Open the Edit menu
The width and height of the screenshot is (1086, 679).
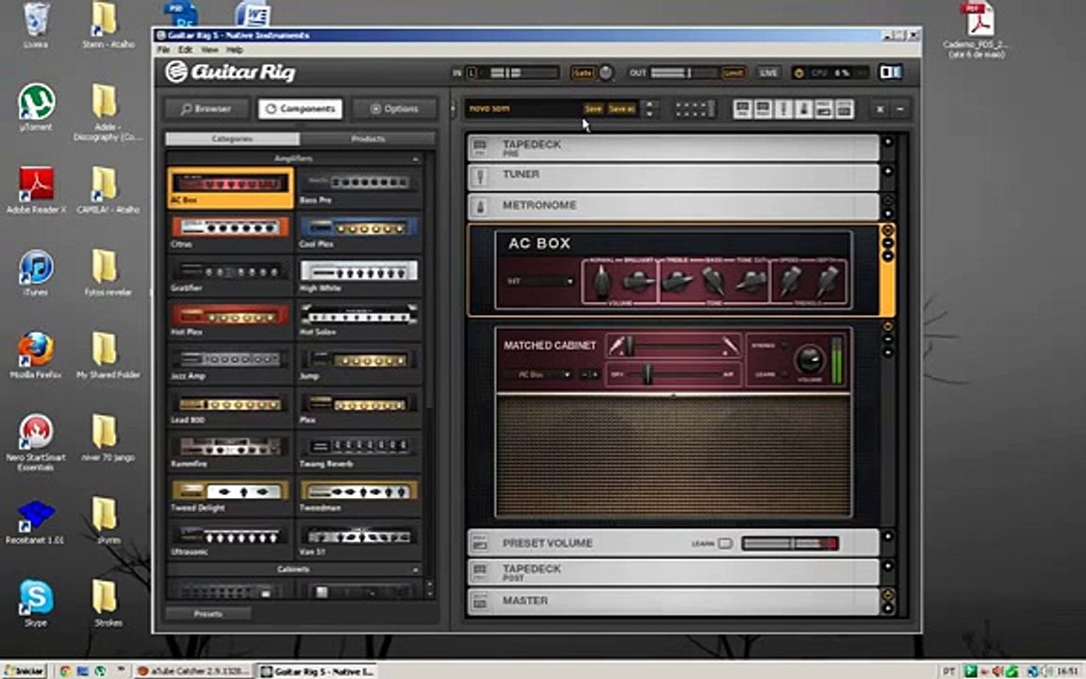185,50
